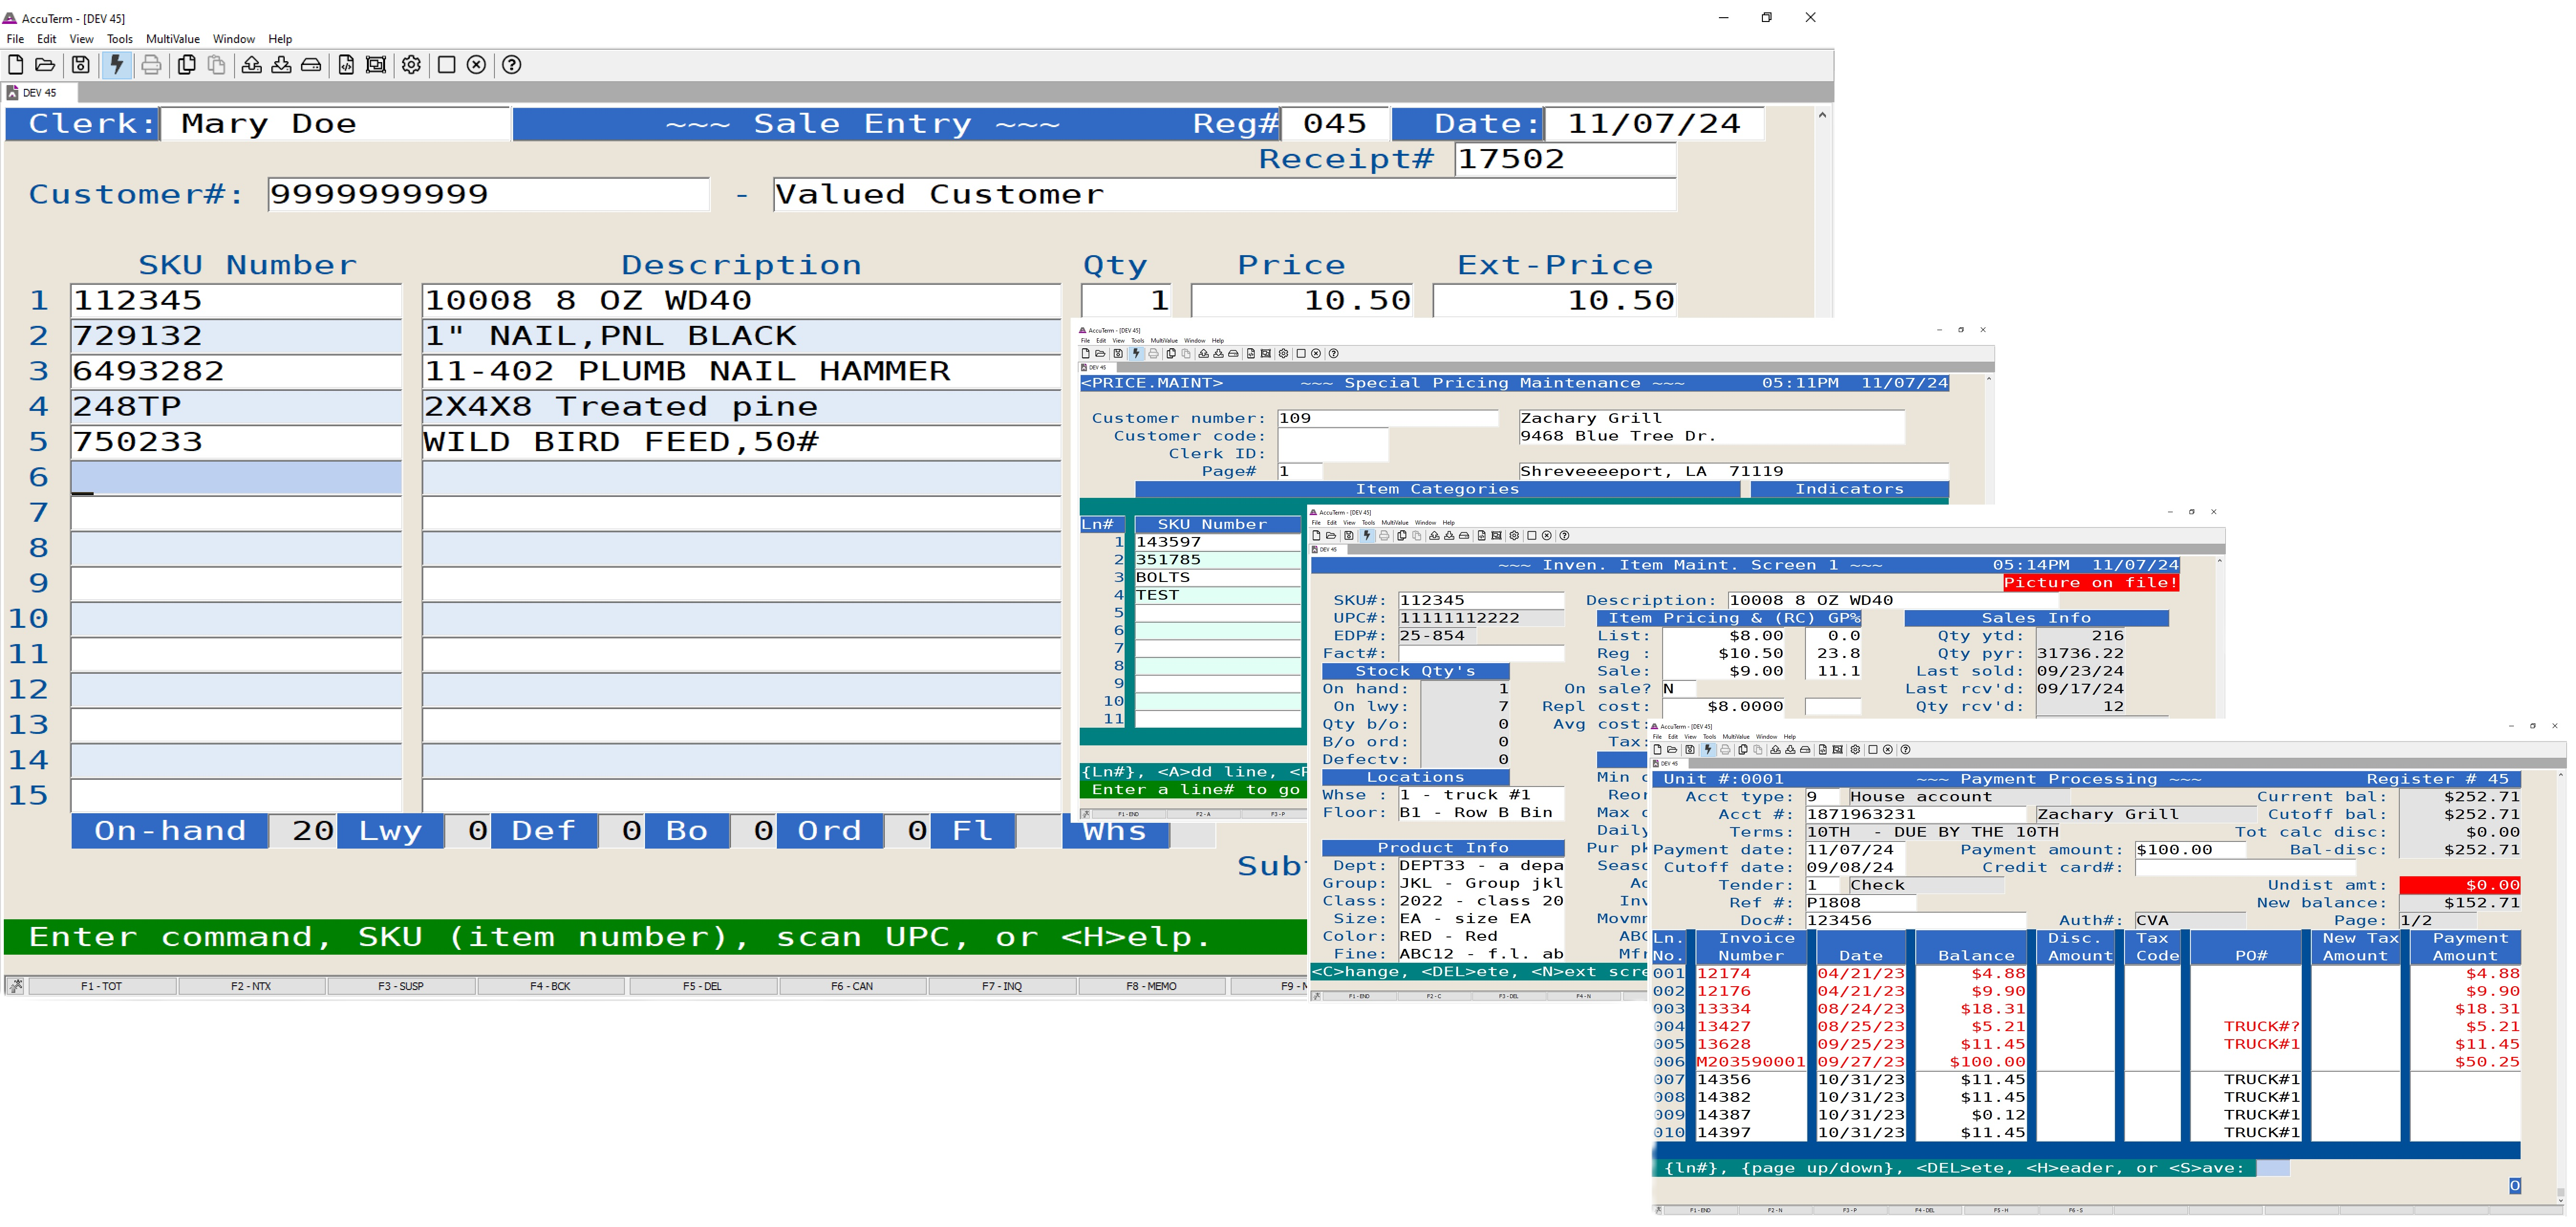
Task: Open the script code file icon
Action: pyautogui.click(x=346, y=65)
